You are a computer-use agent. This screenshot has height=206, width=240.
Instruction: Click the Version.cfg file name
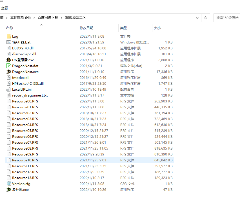pos(21,184)
